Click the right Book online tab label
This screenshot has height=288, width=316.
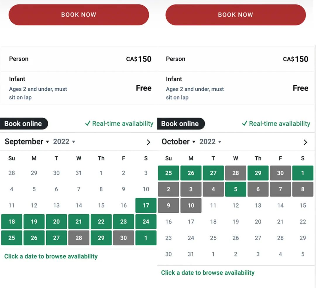tap(180, 124)
